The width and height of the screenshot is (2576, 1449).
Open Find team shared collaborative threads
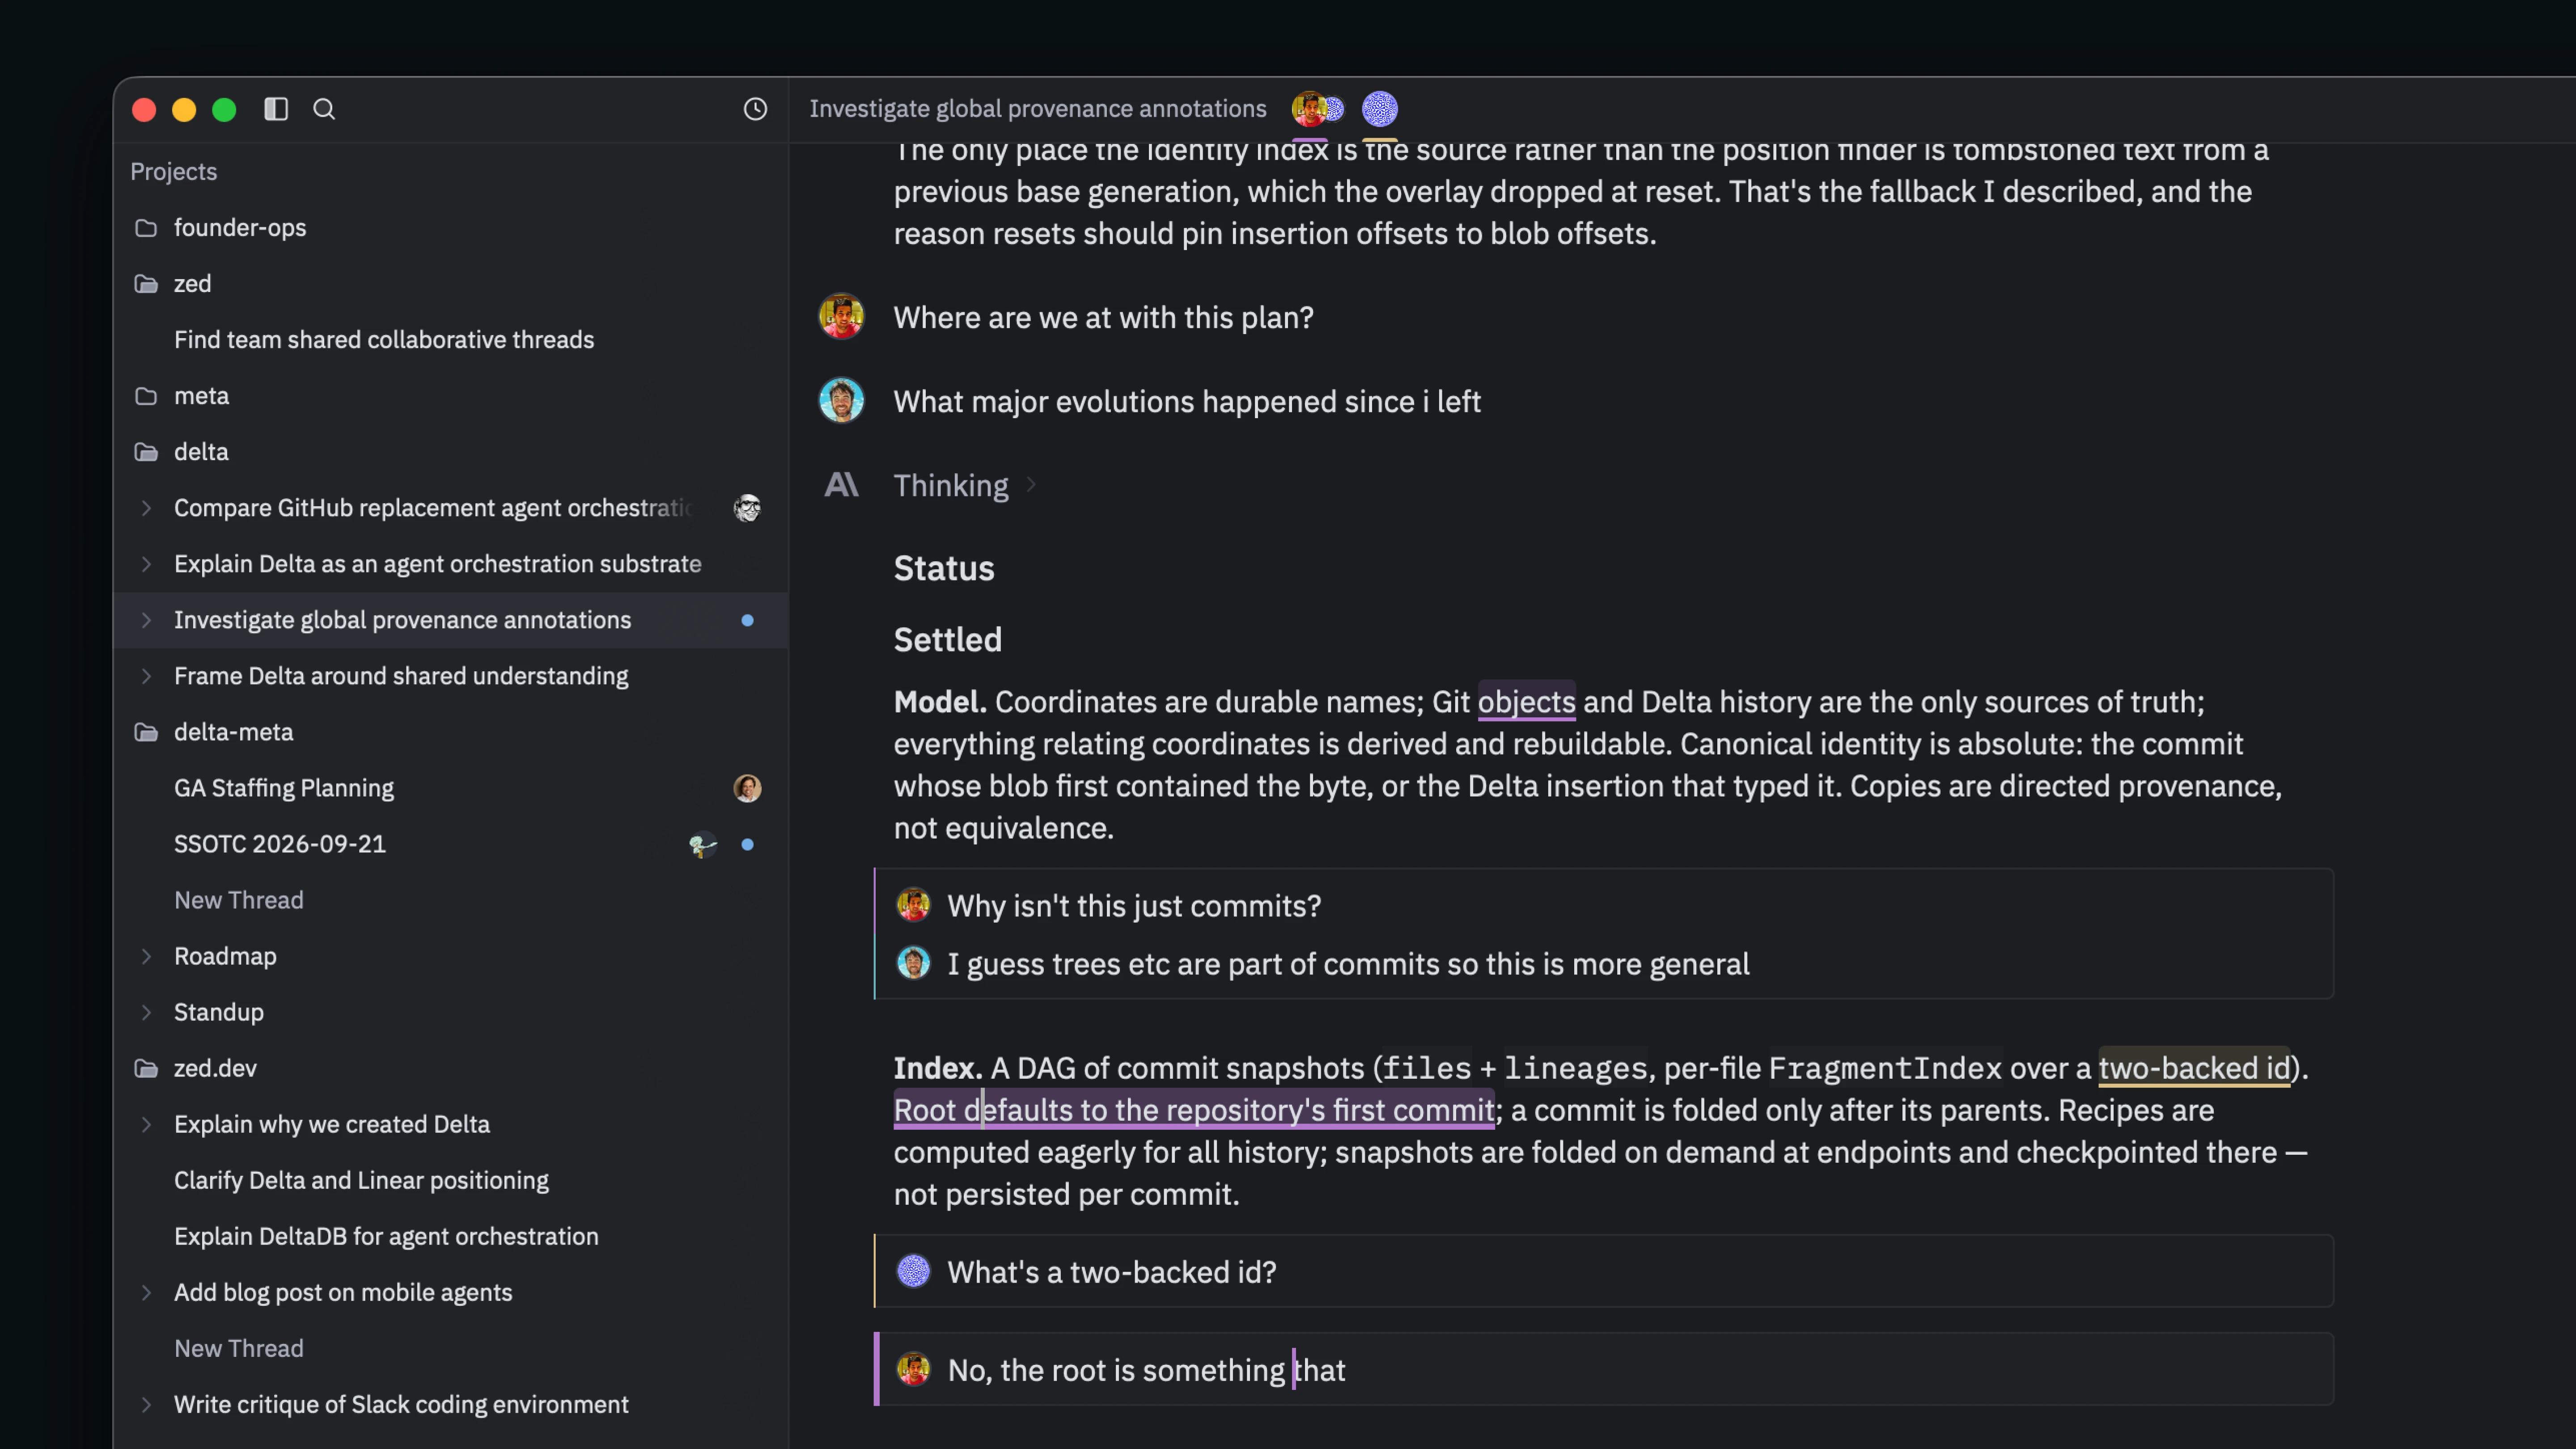451,340
